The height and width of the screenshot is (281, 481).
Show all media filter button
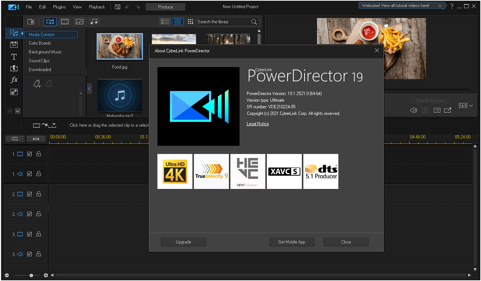[50, 22]
